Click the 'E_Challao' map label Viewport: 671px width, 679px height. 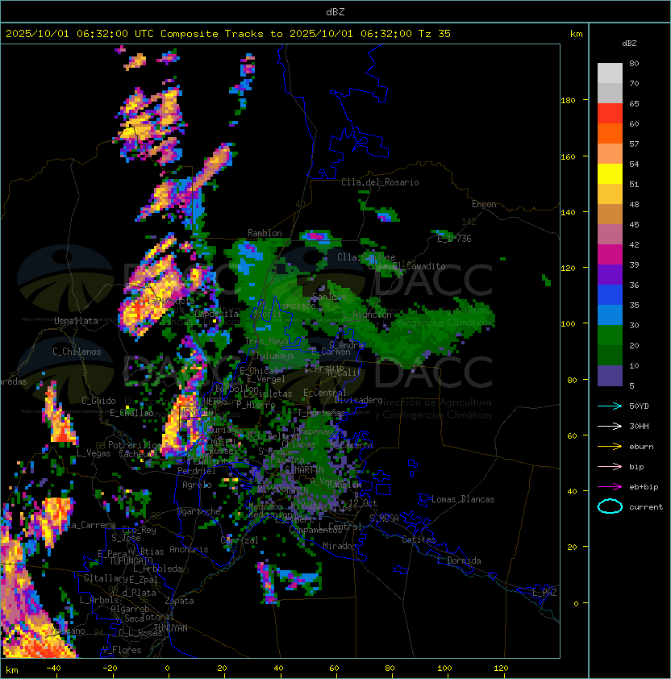131,413
